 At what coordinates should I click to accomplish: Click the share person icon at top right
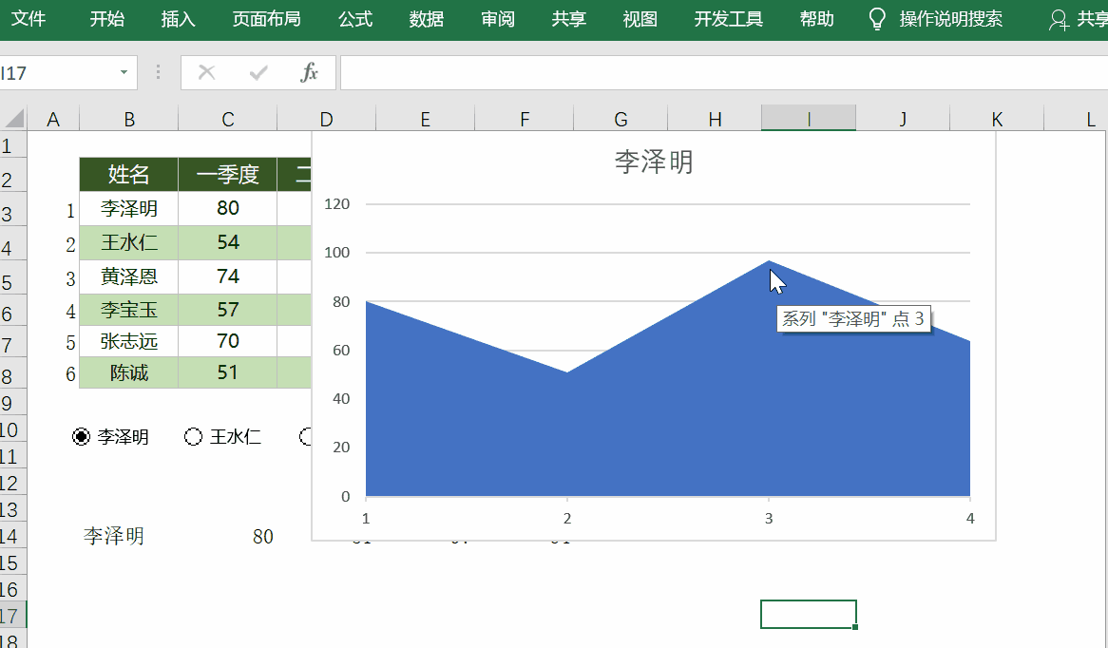tap(1059, 20)
